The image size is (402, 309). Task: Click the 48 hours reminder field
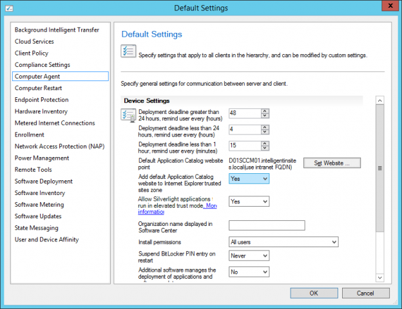(245, 113)
